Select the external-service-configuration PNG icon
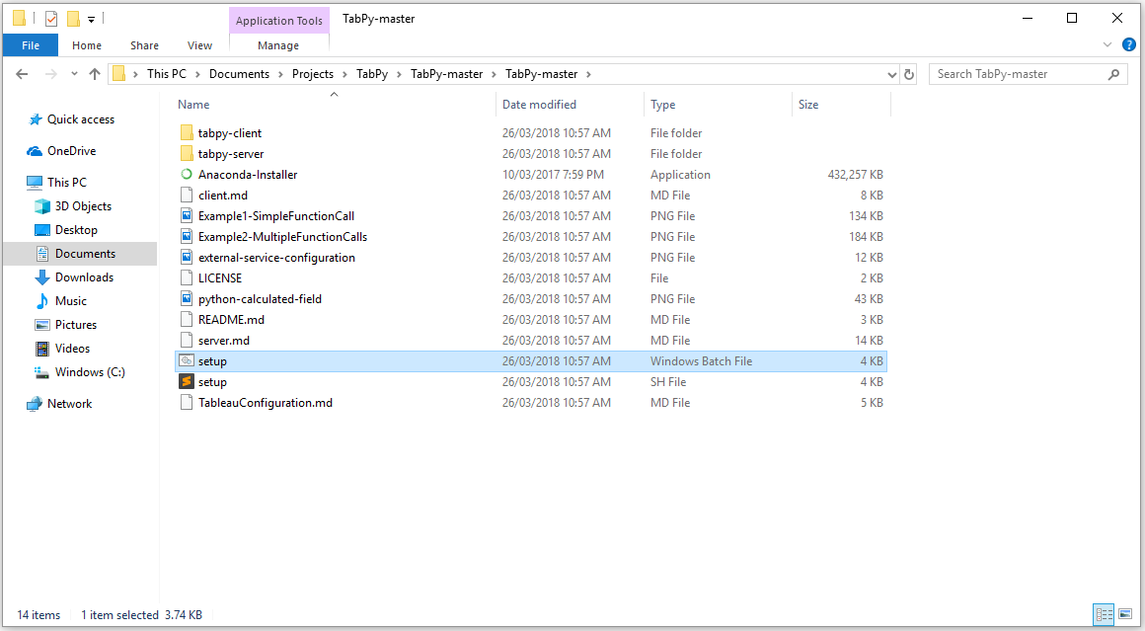Screen dimensions: 1145x631 (187, 257)
